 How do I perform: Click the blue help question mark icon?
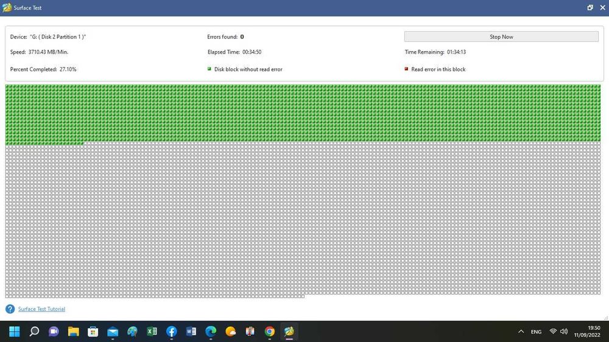click(x=10, y=309)
